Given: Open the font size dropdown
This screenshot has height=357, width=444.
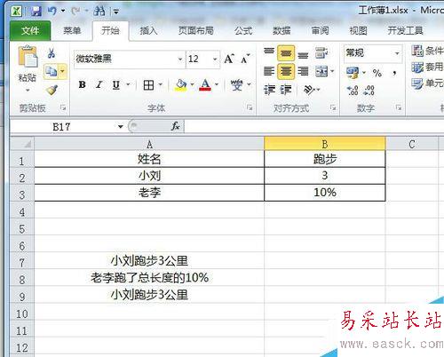Looking at the screenshot, I should [215, 59].
